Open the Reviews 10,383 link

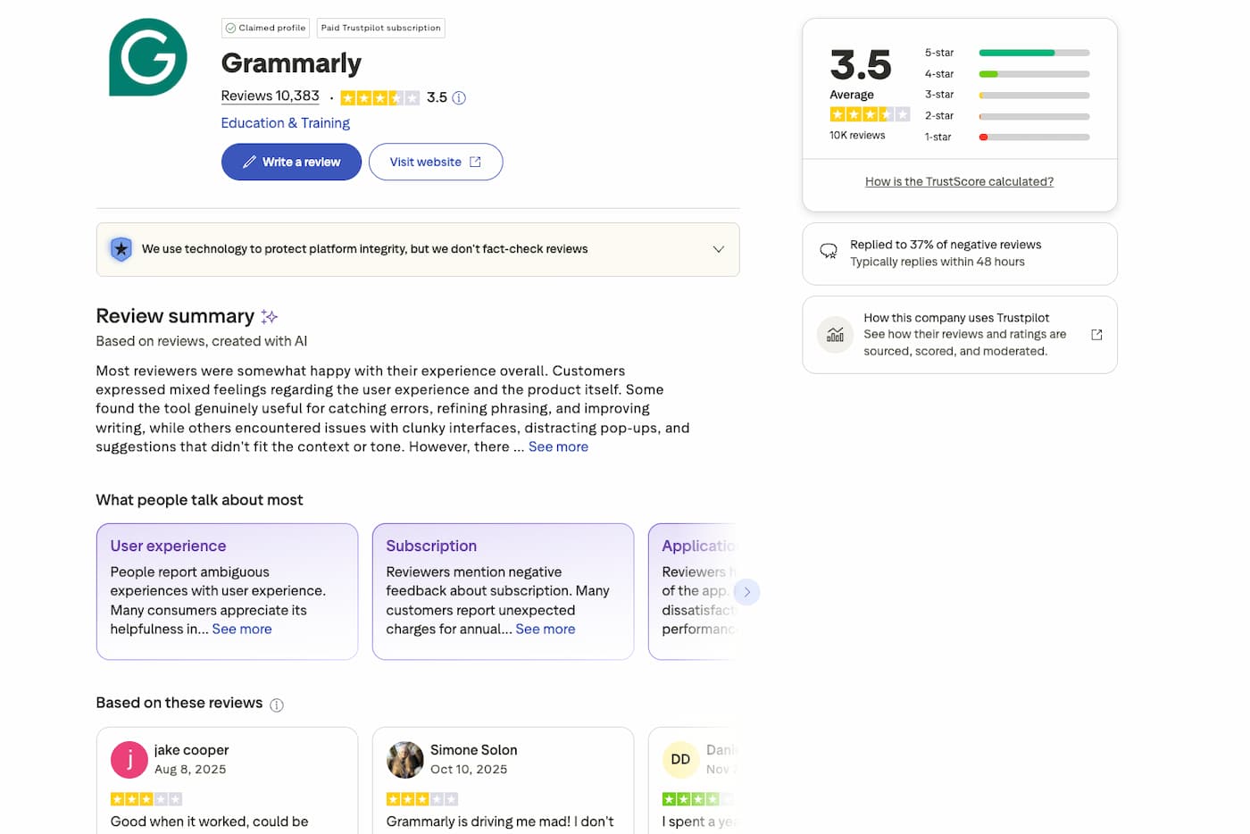270,96
